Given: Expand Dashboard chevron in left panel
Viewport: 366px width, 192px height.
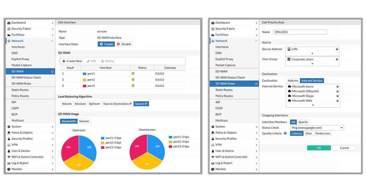Looking at the screenshot, I should [52, 23].
